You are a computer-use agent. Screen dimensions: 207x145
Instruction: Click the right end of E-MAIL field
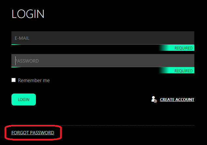click(190, 38)
